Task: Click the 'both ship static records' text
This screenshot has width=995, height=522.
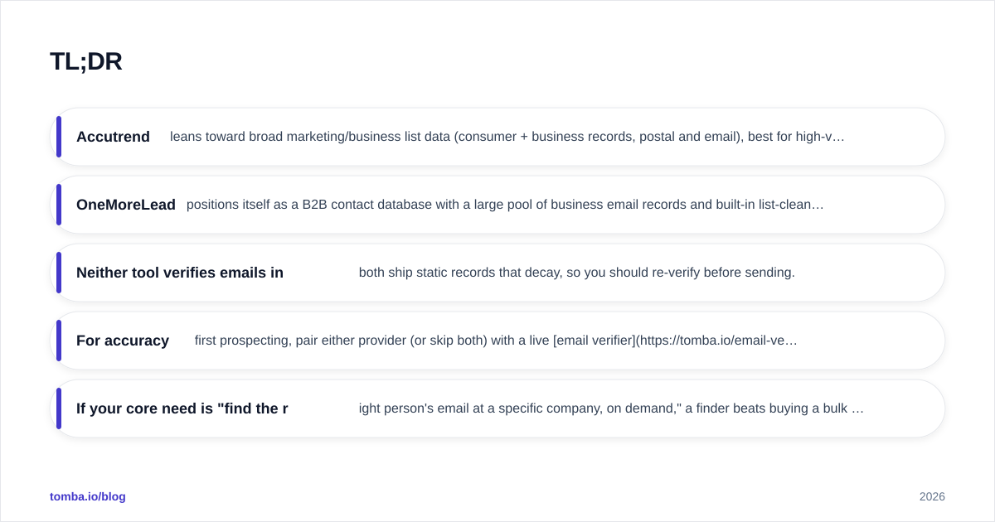Action: click(577, 273)
